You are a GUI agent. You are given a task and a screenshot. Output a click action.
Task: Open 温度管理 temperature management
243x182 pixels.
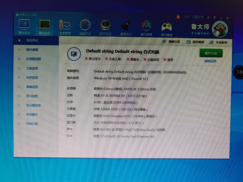pos(65,27)
